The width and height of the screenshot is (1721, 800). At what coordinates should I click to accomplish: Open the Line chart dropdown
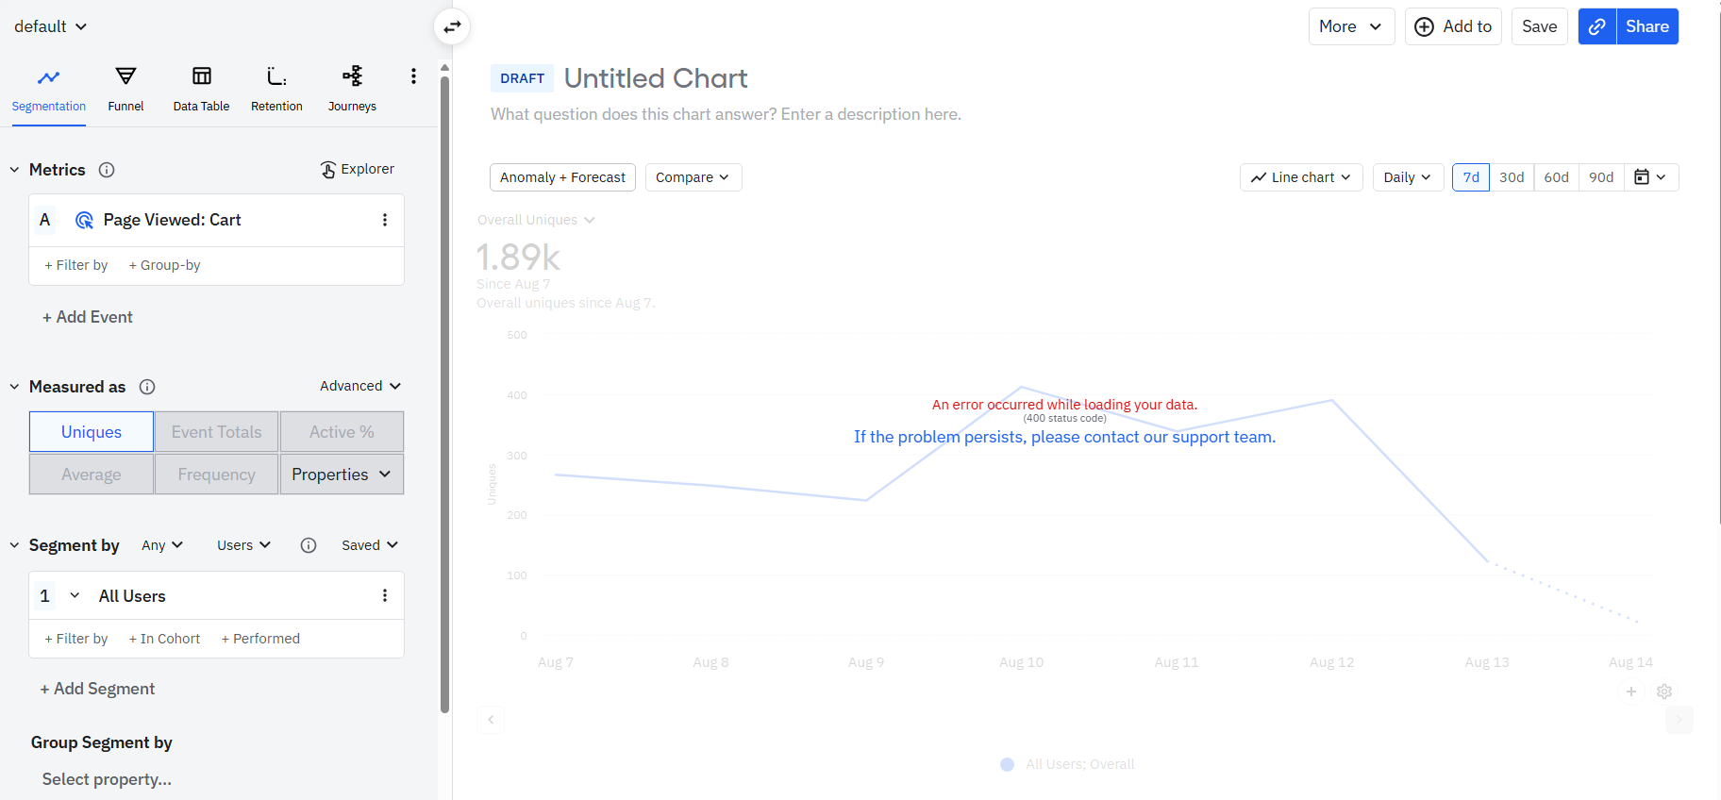1301,177
